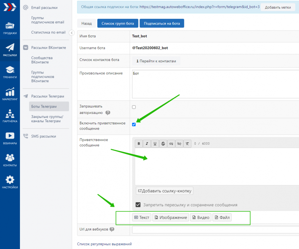Toggle Запретить пересылку и сохранение сообщения

point(138,205)
